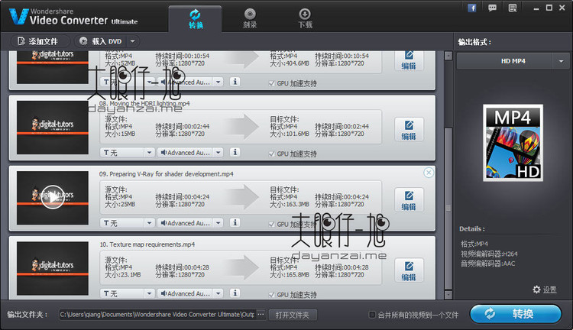
Task: Show info for the top 00:10:54 video
Action: [235, 82]
